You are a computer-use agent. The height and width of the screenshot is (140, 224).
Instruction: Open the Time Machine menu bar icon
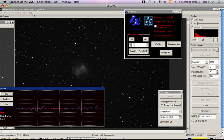(149, 2)
